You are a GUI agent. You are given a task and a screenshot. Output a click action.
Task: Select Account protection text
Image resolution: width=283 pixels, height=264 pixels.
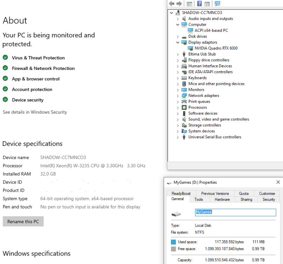[x=32, y=89]
